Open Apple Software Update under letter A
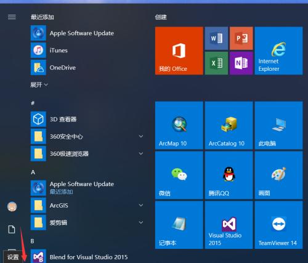This screenshot has width=308, height=263. [x=87, y=188]
